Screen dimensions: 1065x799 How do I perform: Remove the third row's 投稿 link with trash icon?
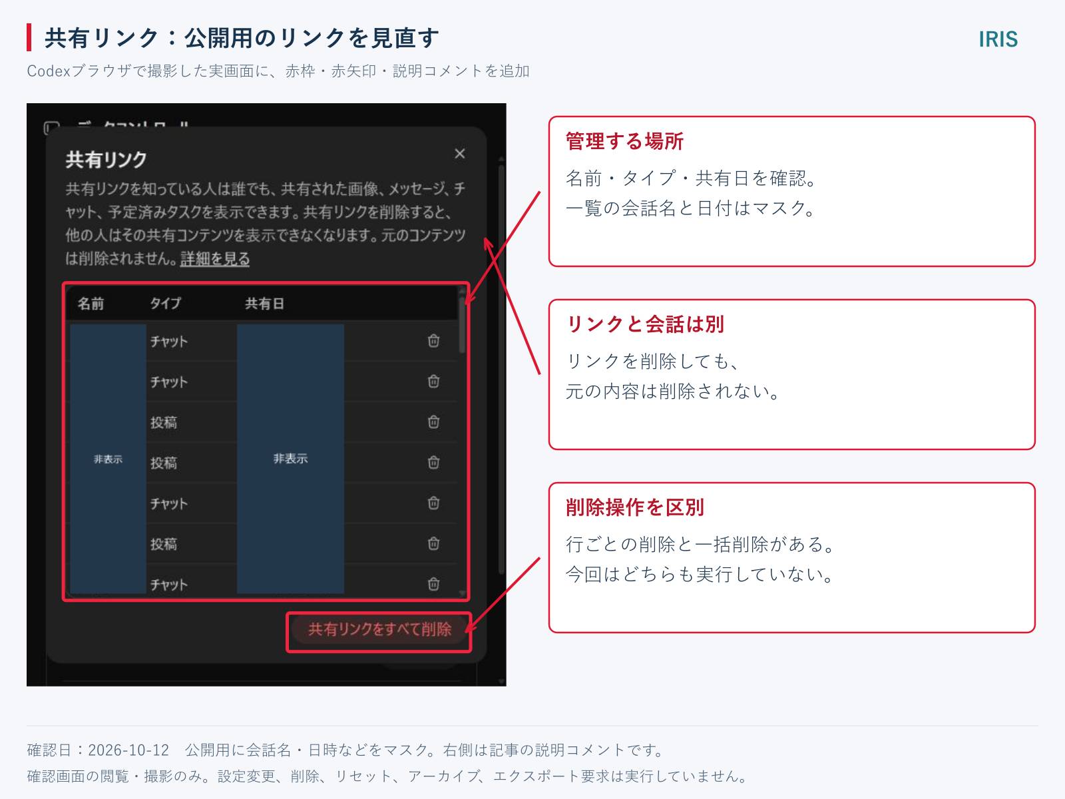433,422
